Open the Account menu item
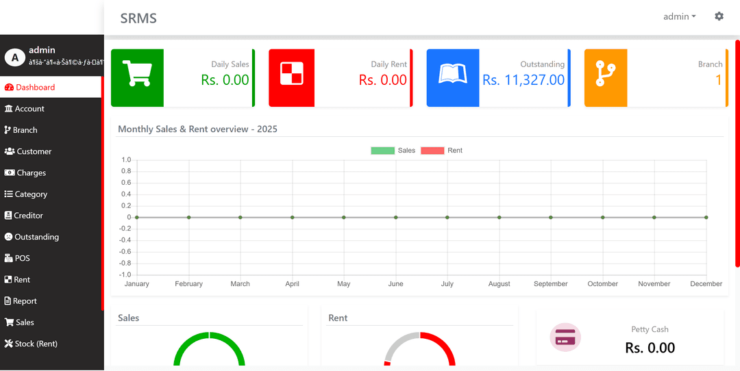 (51, 108)
